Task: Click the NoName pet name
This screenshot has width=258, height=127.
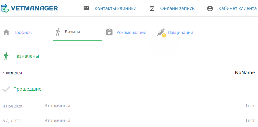Action: click(x=245, y=73)
